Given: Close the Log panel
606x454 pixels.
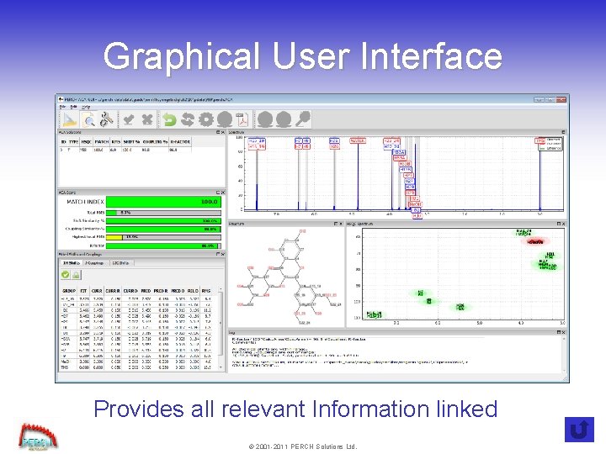Looking at the screenshot, I should pos(563,332).
